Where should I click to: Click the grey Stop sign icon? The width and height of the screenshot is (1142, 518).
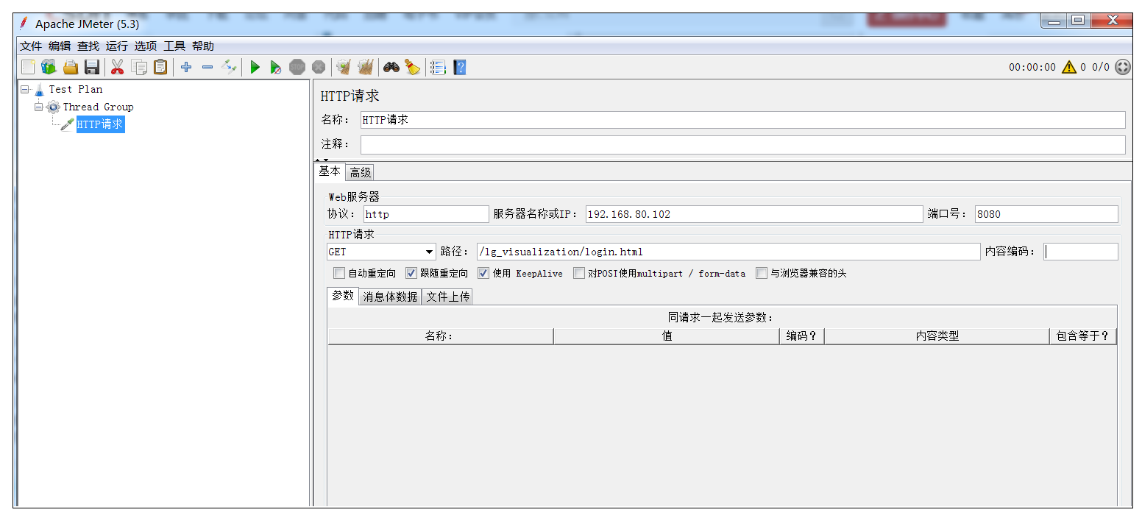[297, 68]
